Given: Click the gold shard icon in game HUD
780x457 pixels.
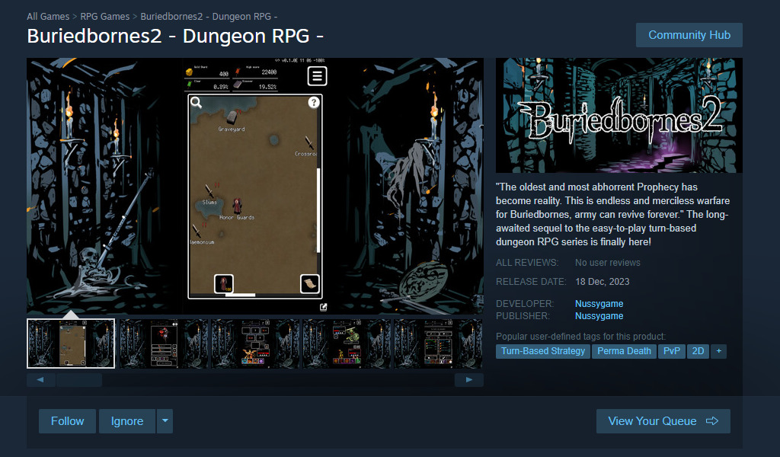Looking at the screenshot, I should coord(189,72).
